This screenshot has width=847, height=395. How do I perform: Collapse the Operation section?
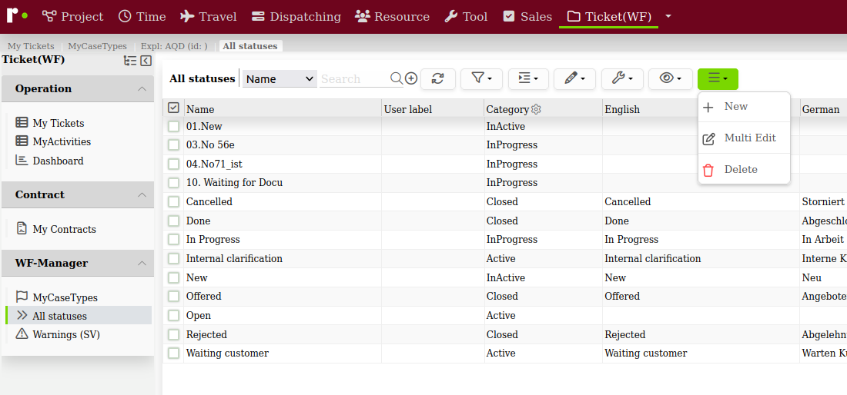click(78, 88)
